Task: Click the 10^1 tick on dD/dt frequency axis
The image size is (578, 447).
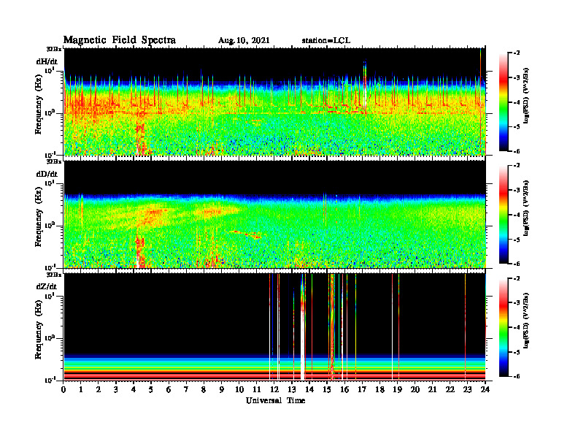Action: click(50, 183)
